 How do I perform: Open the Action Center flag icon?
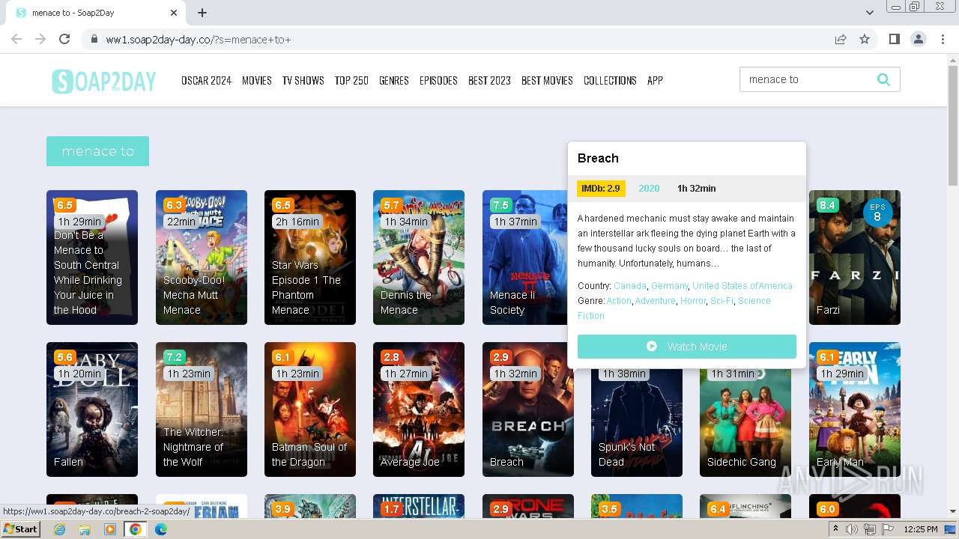[x=888, y=529]
